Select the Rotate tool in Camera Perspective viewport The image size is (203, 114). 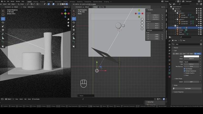pyautogui.click(x=3, y=22)
